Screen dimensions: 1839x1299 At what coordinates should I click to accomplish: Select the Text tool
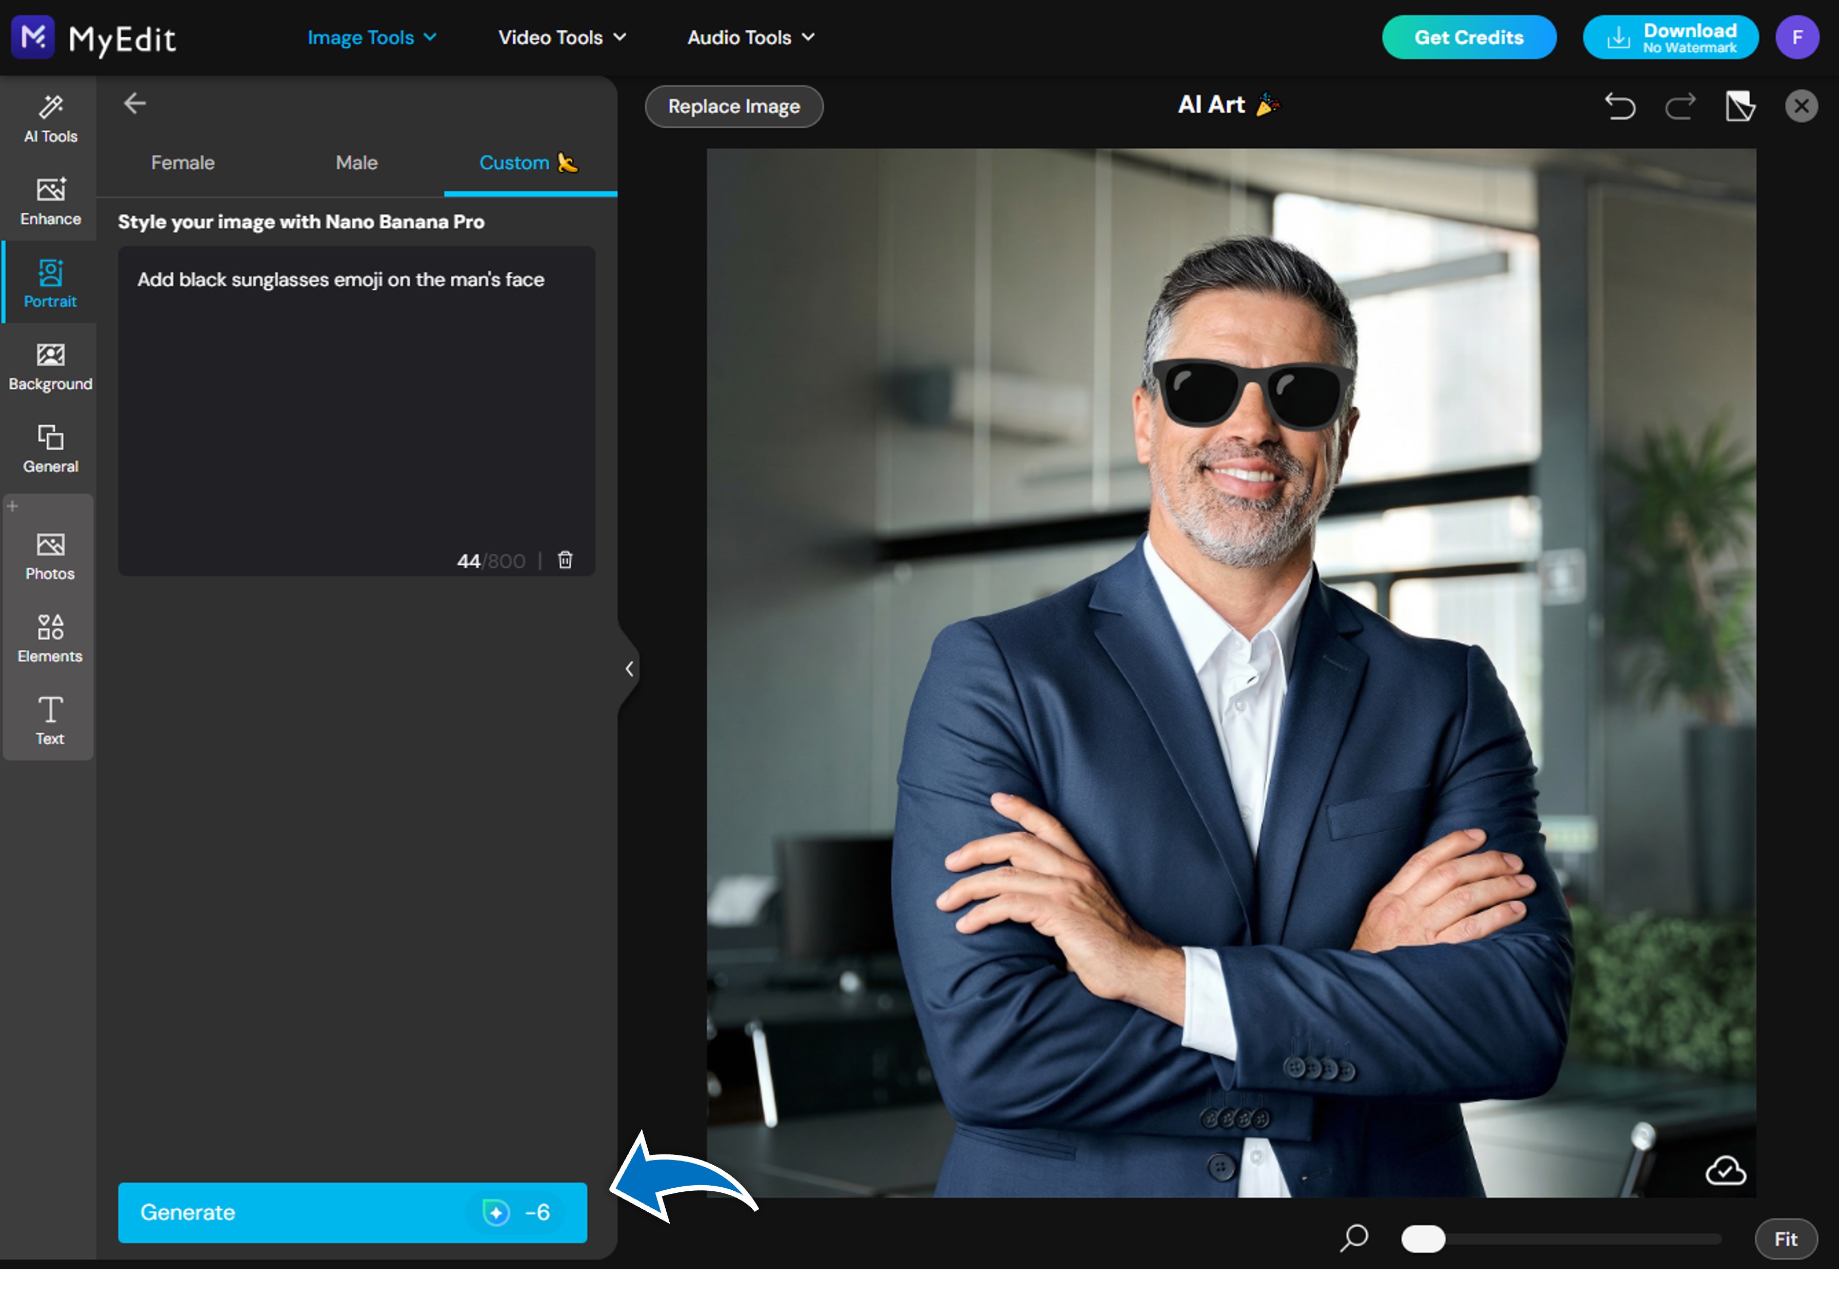[x=50, y=720]
